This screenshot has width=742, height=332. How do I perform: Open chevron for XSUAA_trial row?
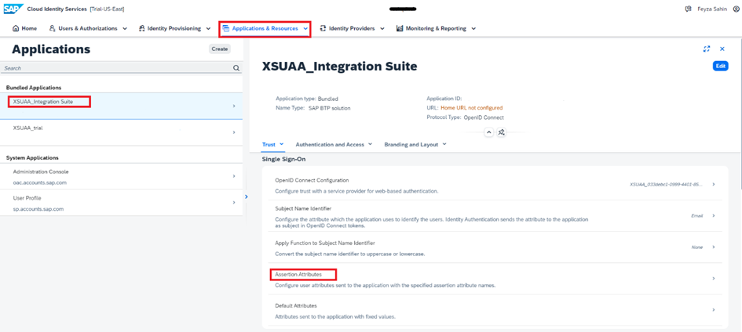tap(234, 132)
